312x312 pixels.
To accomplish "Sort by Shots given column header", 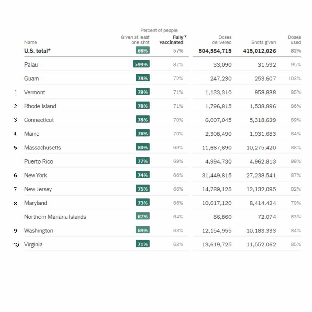I will click(264, 42).
